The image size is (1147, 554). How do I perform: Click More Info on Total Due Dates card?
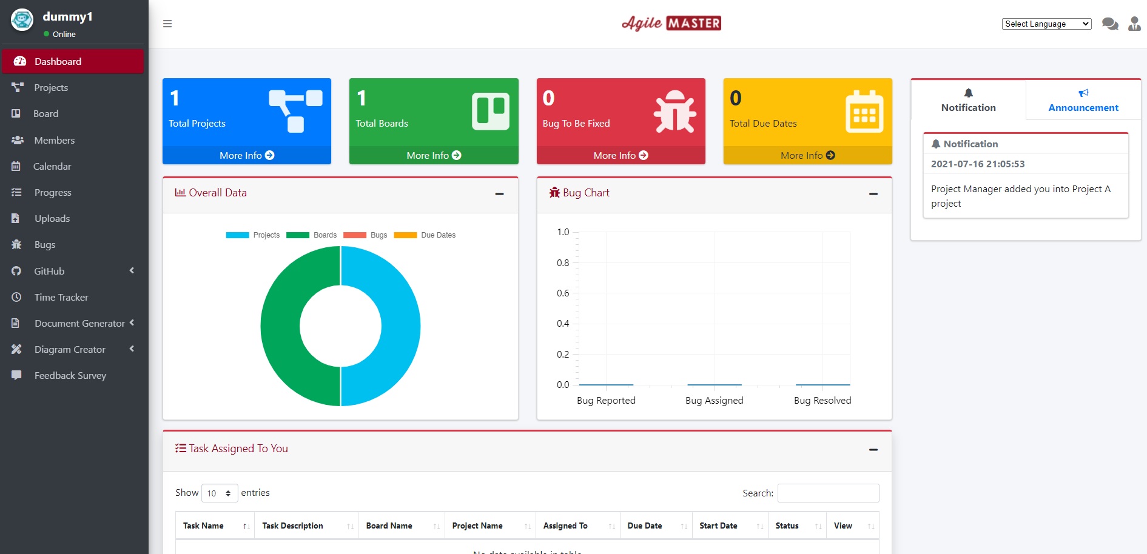pyautogui.click(x=807, y=155)
